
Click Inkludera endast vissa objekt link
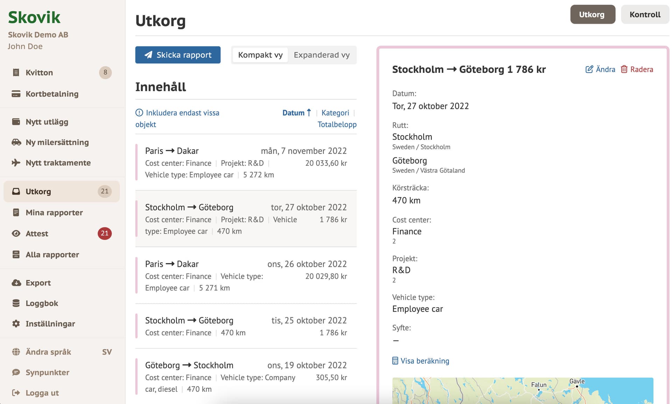click(177, 118)
